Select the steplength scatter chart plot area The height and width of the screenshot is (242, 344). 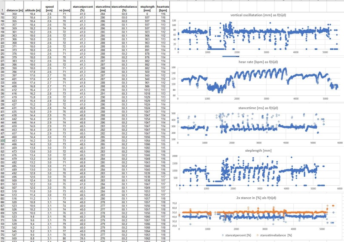click(260, 171)
